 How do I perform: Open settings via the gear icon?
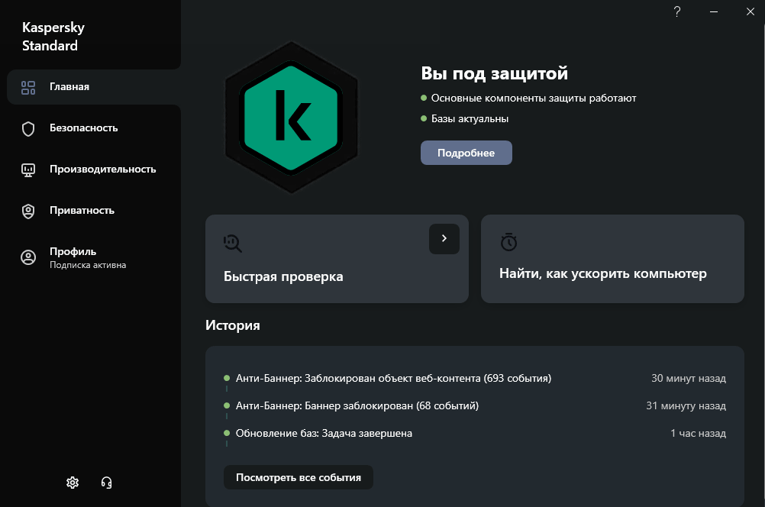tap(73, 483)
